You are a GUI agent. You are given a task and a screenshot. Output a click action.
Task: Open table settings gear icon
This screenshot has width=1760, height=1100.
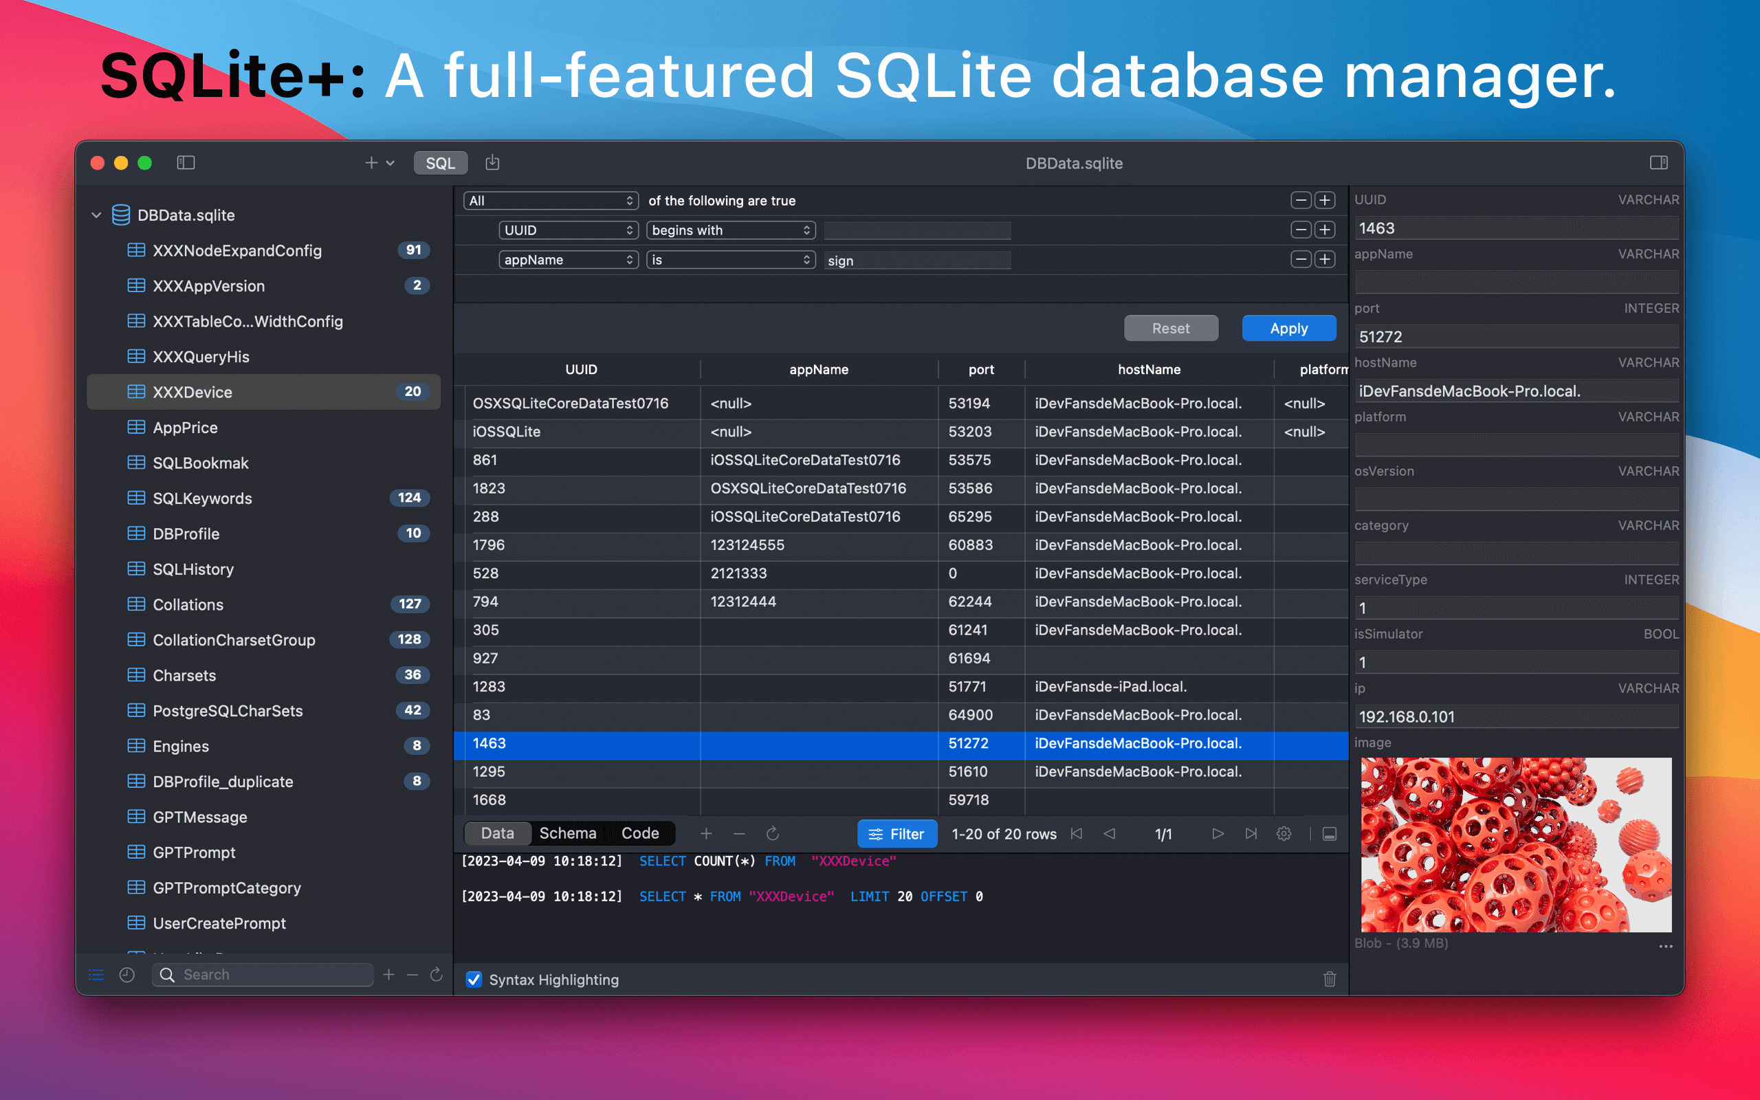coord(1284,834)
